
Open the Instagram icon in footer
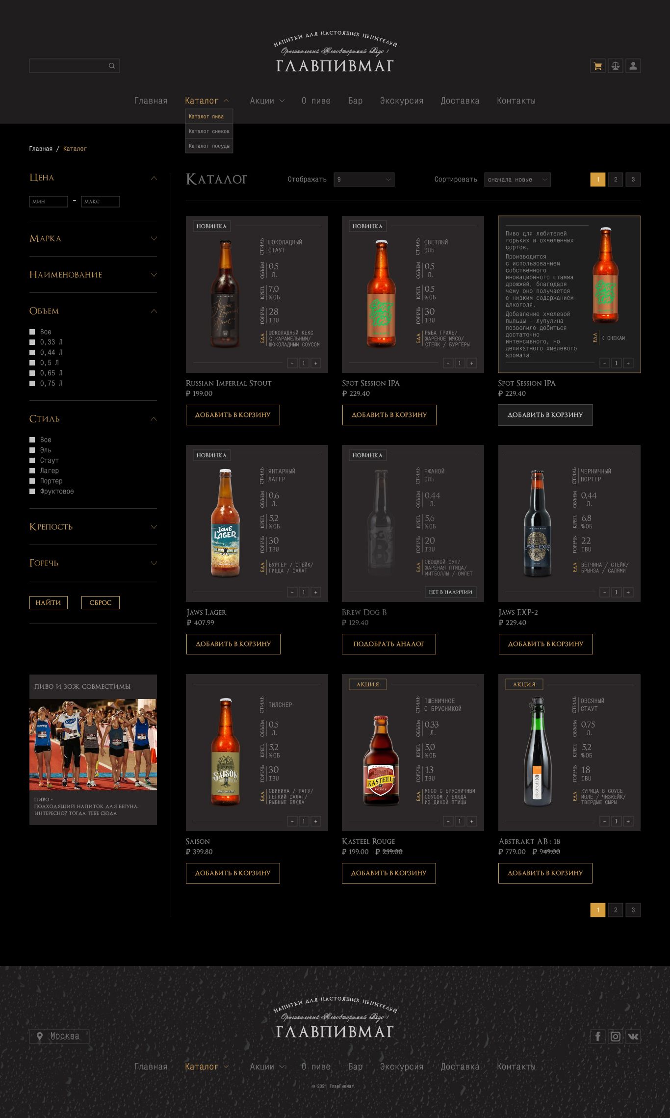tap(615, 1036)
